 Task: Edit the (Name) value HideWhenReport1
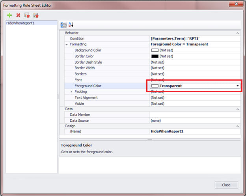(193, 131)
